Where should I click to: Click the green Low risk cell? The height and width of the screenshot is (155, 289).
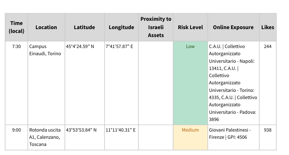click(190, 82)
